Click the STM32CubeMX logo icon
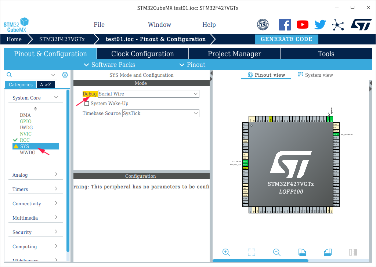This screenshot has height=267, width=376. (16, 25)
